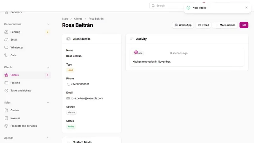Click the Tasks and tickets checkmark icon
Image resolution: width=254 pixels, height=143 pixels.
pos(6,91)
